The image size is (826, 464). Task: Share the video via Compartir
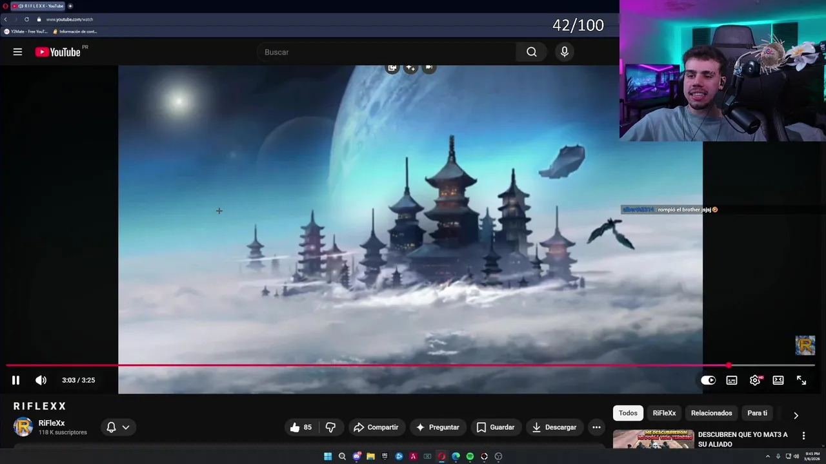tap(376, 427)
